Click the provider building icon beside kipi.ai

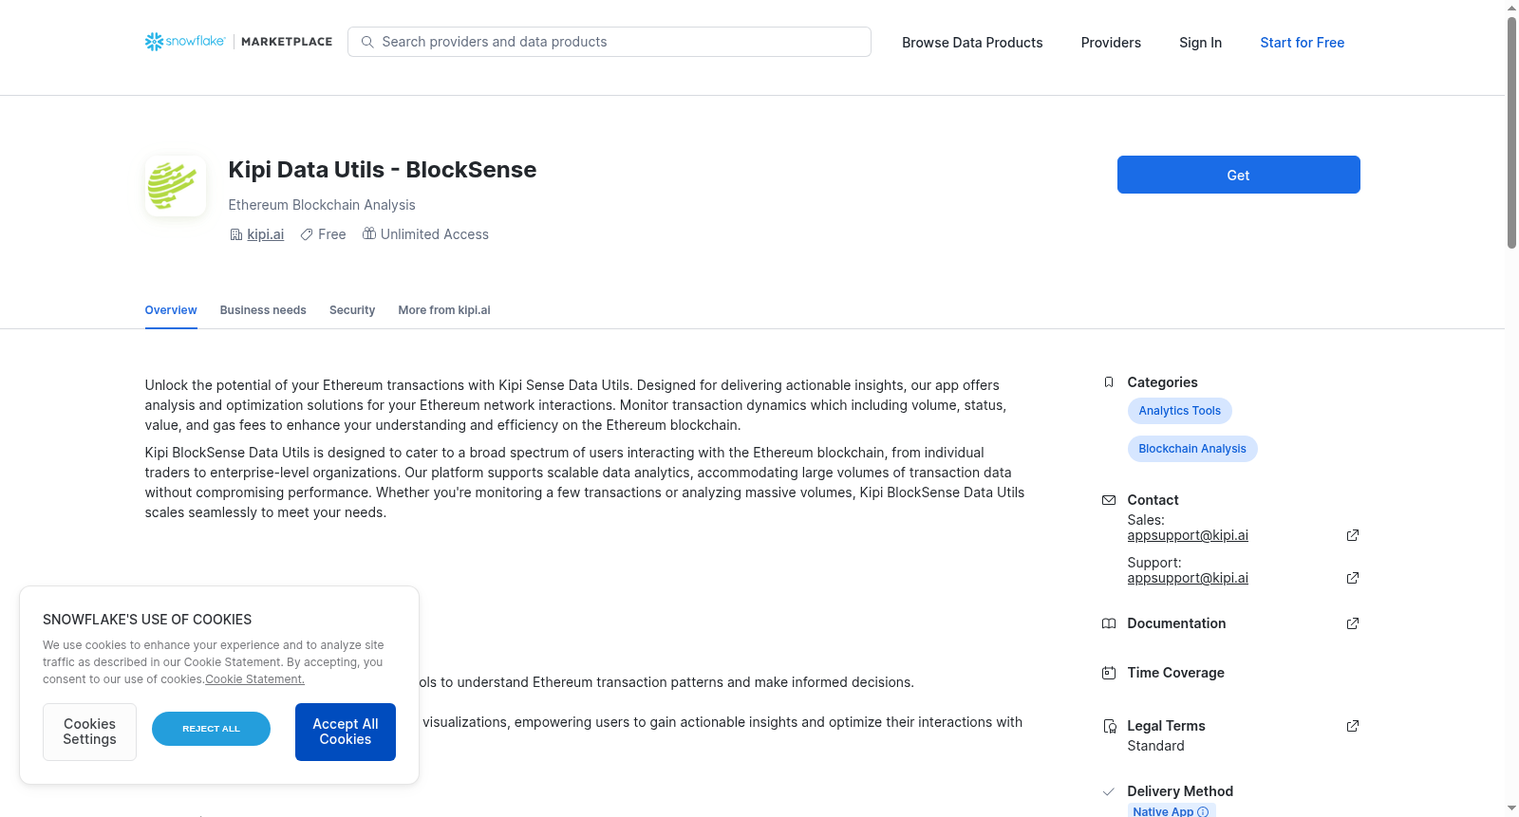pos(236,234)
